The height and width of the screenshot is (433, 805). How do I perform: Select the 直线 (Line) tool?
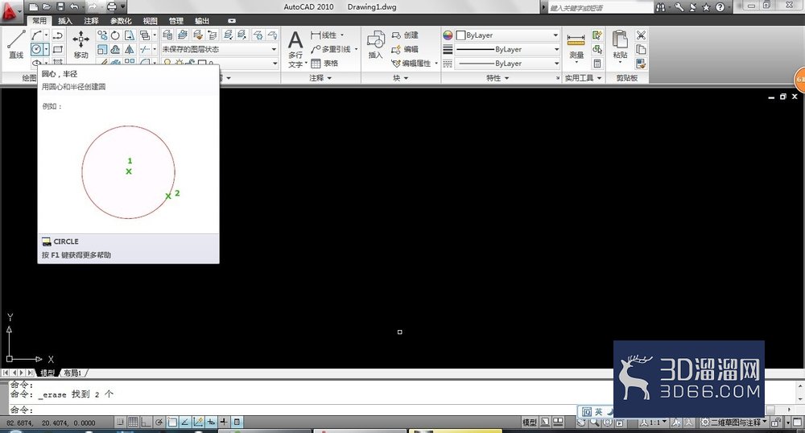coord(16,44)
